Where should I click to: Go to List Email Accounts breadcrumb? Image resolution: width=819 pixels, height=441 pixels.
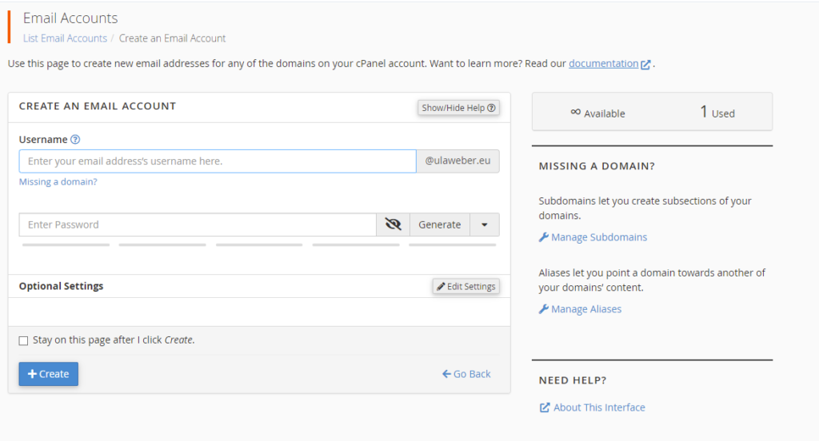(x=65, y=38)
